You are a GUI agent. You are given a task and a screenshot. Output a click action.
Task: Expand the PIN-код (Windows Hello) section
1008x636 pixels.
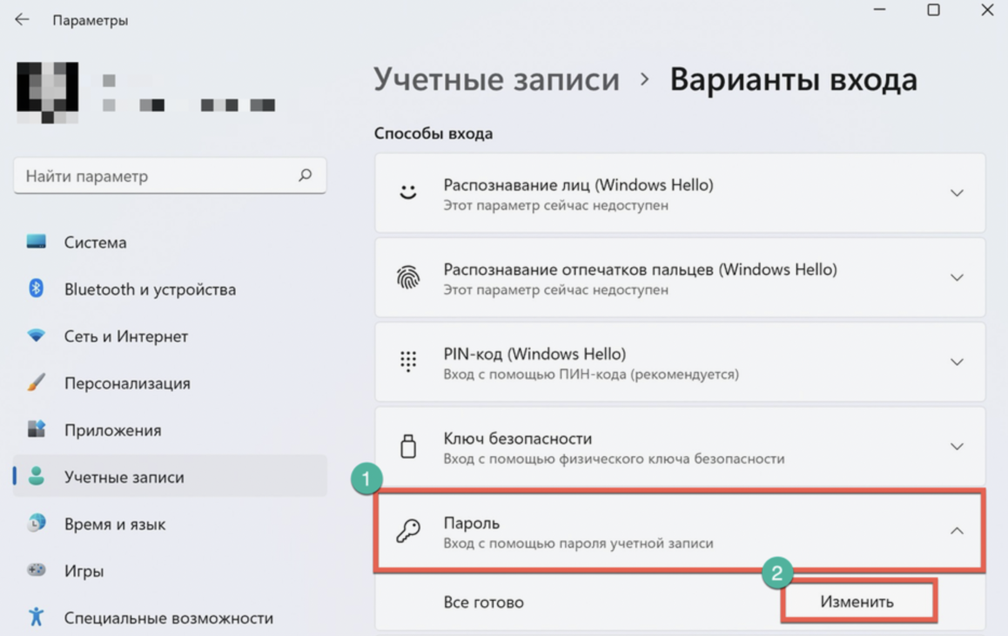click(x=957, y=362)
